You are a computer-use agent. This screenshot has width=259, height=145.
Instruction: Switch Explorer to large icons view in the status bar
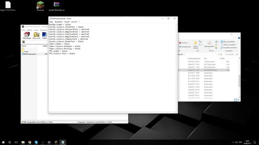(238, 99)
